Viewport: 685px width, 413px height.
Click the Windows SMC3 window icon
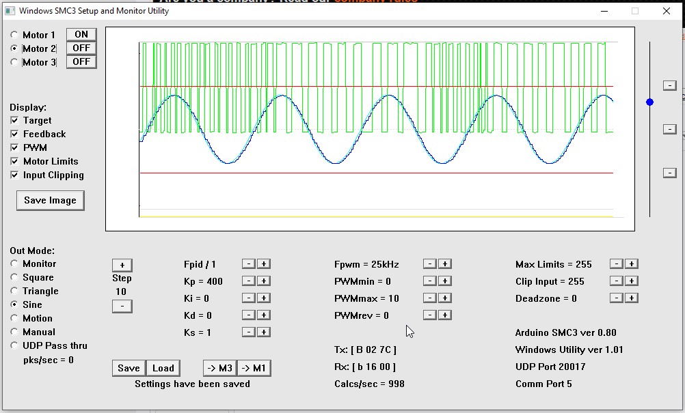click(10, 11)
